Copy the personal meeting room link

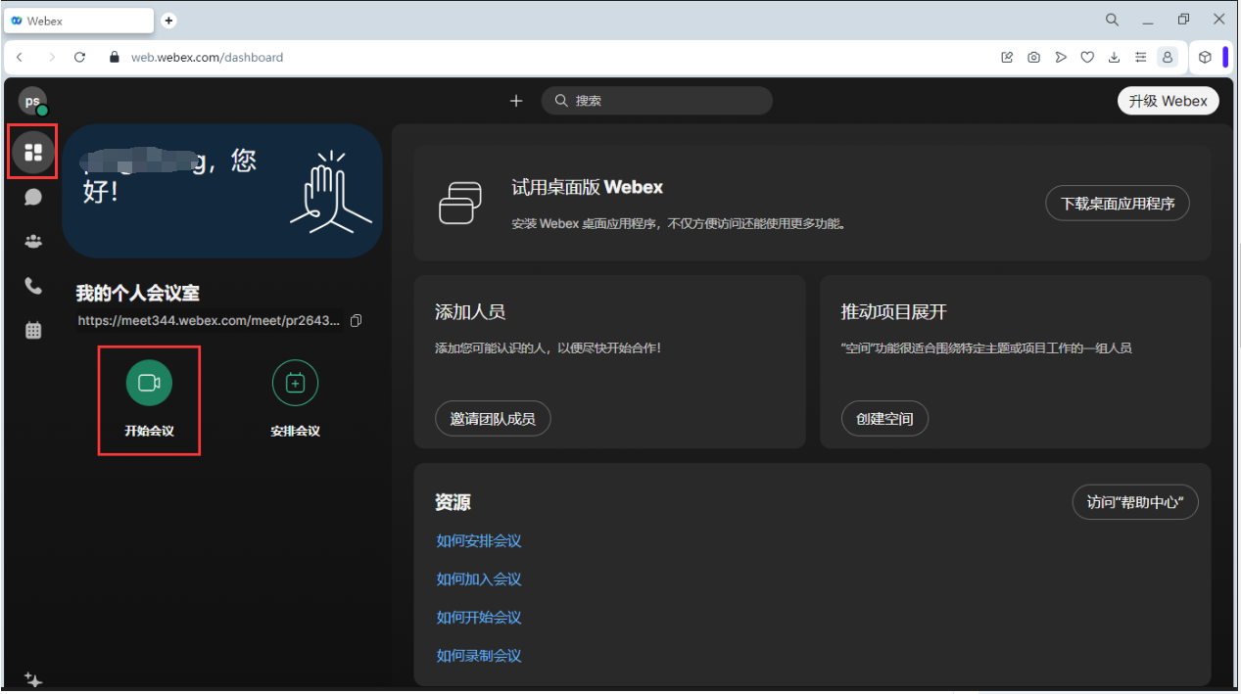[357, 320]
